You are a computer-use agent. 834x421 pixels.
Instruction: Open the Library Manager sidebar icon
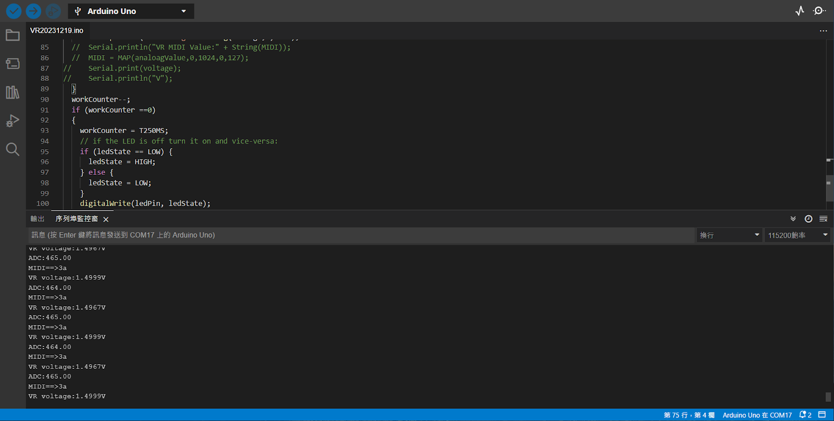tap(13, 92)
